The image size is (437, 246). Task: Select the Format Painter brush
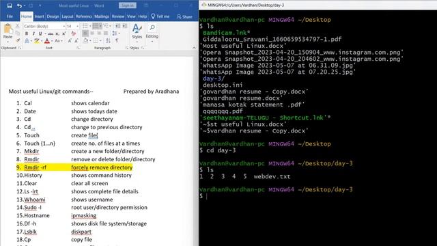[18, 41]
